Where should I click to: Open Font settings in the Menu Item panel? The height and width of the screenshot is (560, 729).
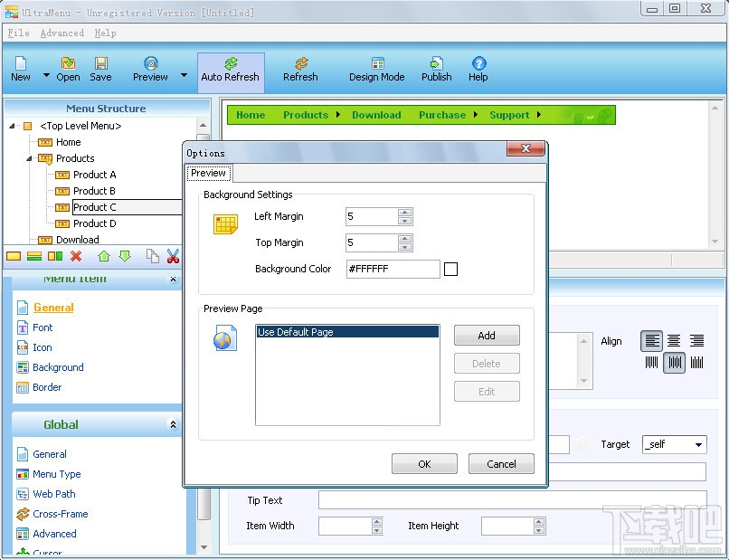[x=41, y=327]
